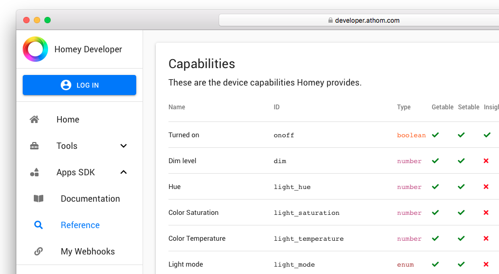The width and height of the screenshot is (499, 274).
Task: Select the Reference menu item
Action: click(80, 225)
